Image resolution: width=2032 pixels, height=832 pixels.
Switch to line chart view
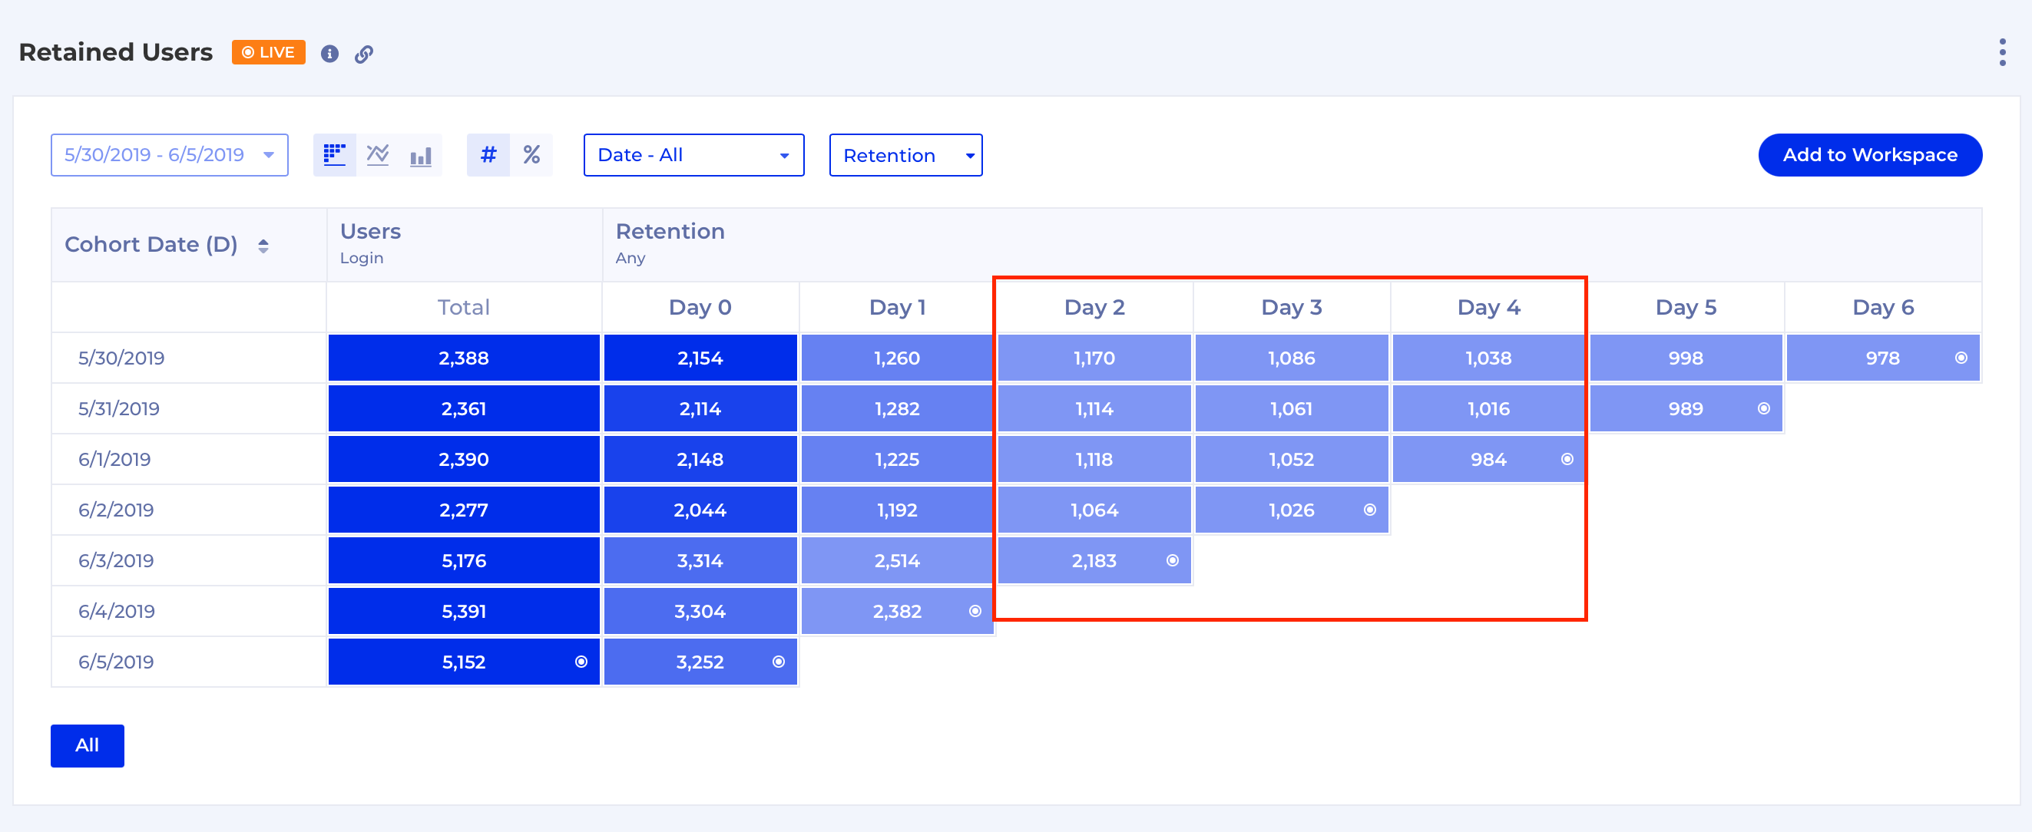click(378, 154)
